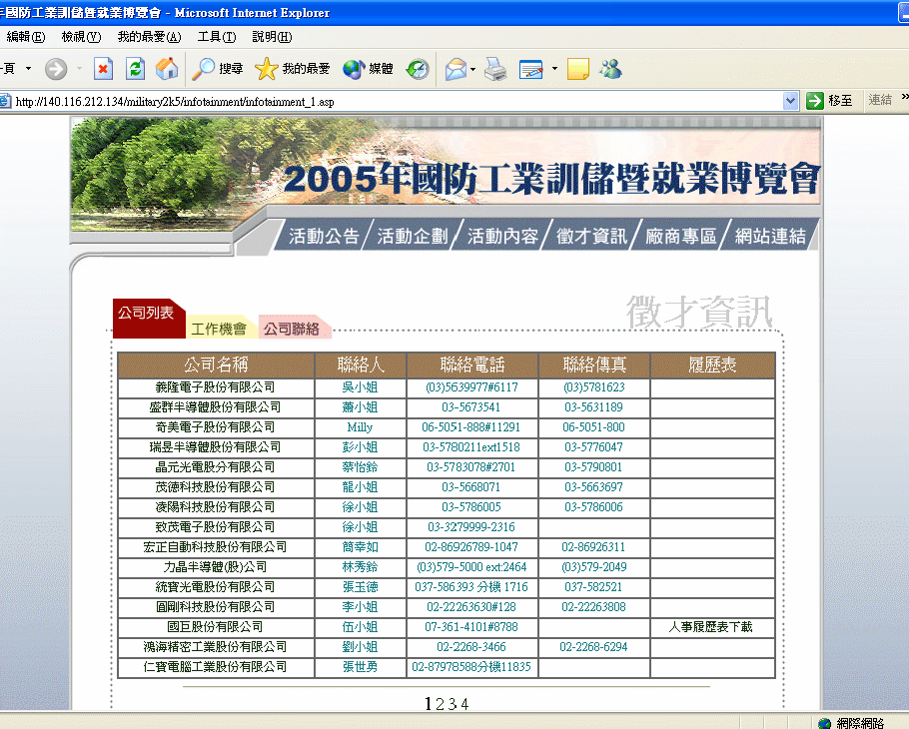Click the URL address input field
Viewport: 909px width, 729px height.
coord(400,101)
